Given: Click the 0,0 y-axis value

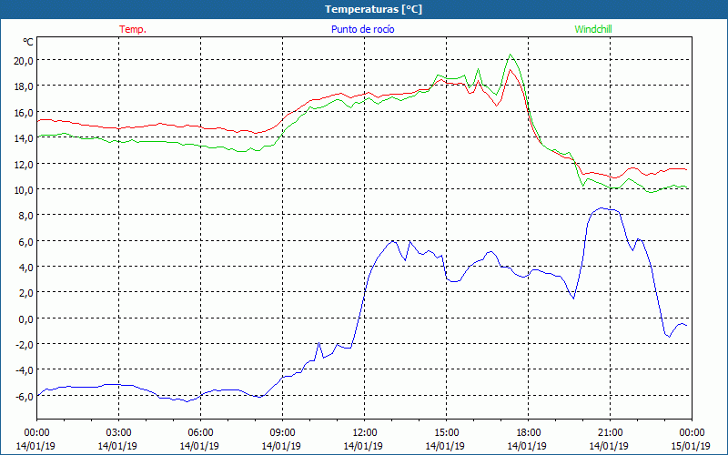Looking at the screenshot, I should [25, 319].
